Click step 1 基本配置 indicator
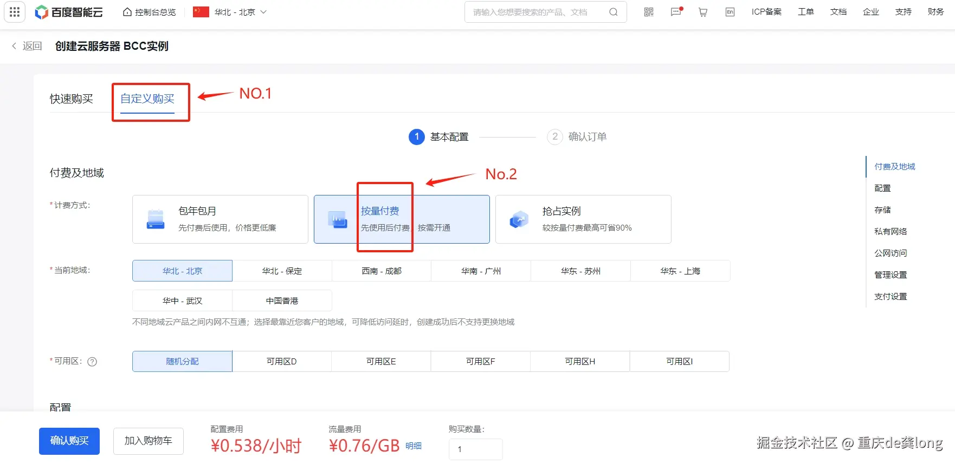Screen dimensions: 955x464 (x=438, y=137)
